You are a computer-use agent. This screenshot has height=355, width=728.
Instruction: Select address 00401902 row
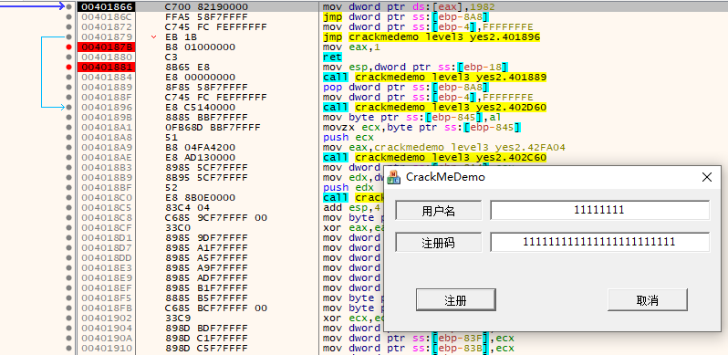[108, 318]
